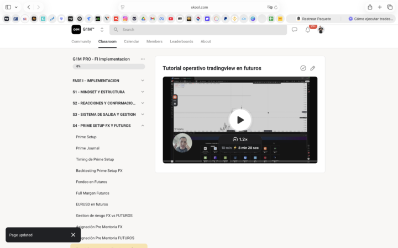Open the Prime Setup lesson
This screenshot has width=398, height=248.
86,137
